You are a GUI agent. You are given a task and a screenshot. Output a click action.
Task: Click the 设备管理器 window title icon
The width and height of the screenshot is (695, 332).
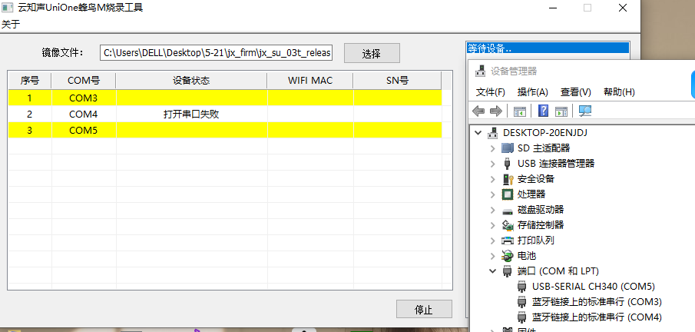[480, 71]
